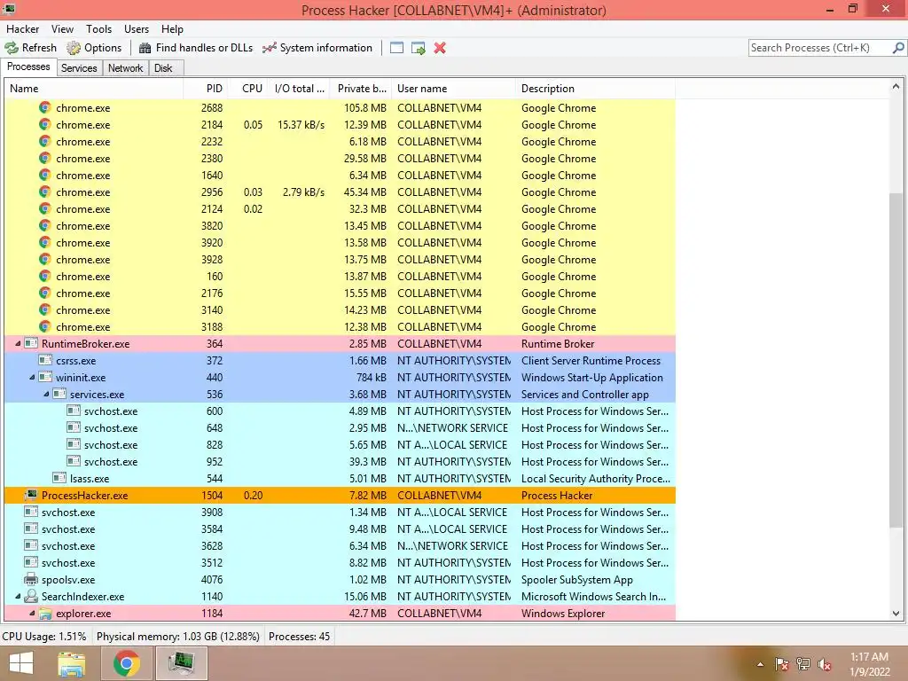Click the spoolsv.exe printer icon
This screenshot has height=681, width=908.
click(x=31, y=579)
